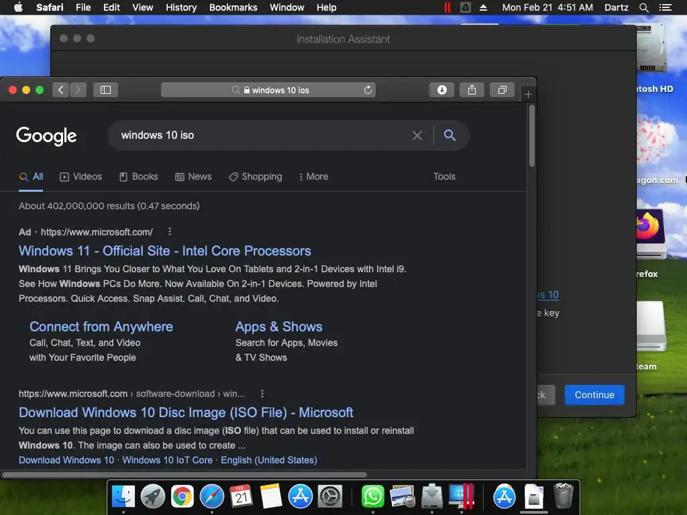Image resolution: width=687 pixels, height=515 pixels.
Task: Open the File menu
Action: point(83,7)
